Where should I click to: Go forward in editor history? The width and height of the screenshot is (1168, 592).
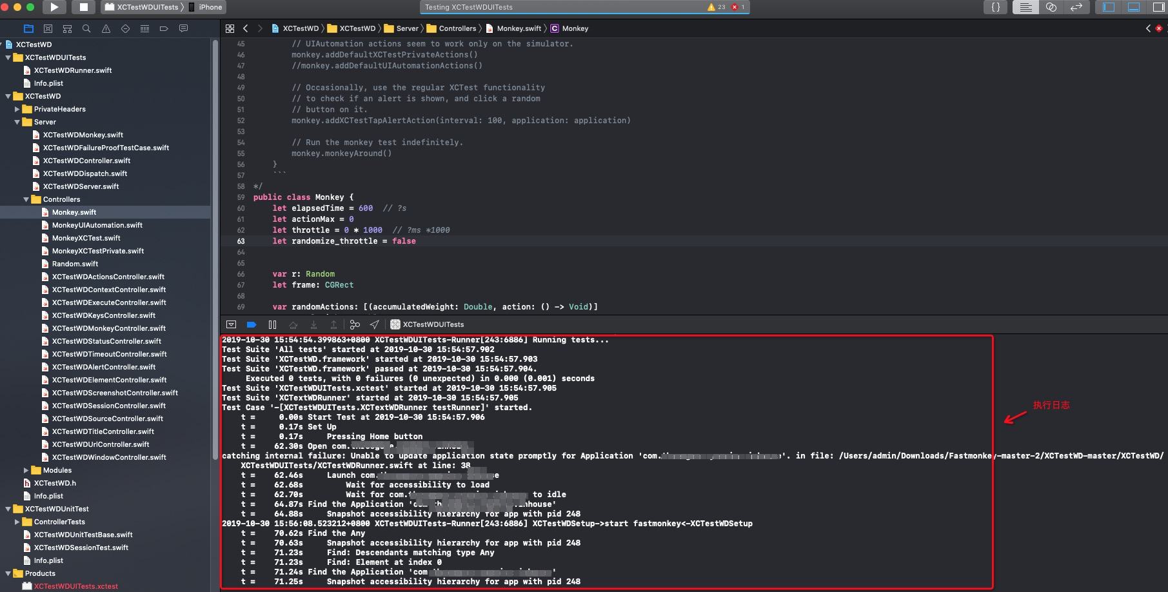tap(260, 28)
